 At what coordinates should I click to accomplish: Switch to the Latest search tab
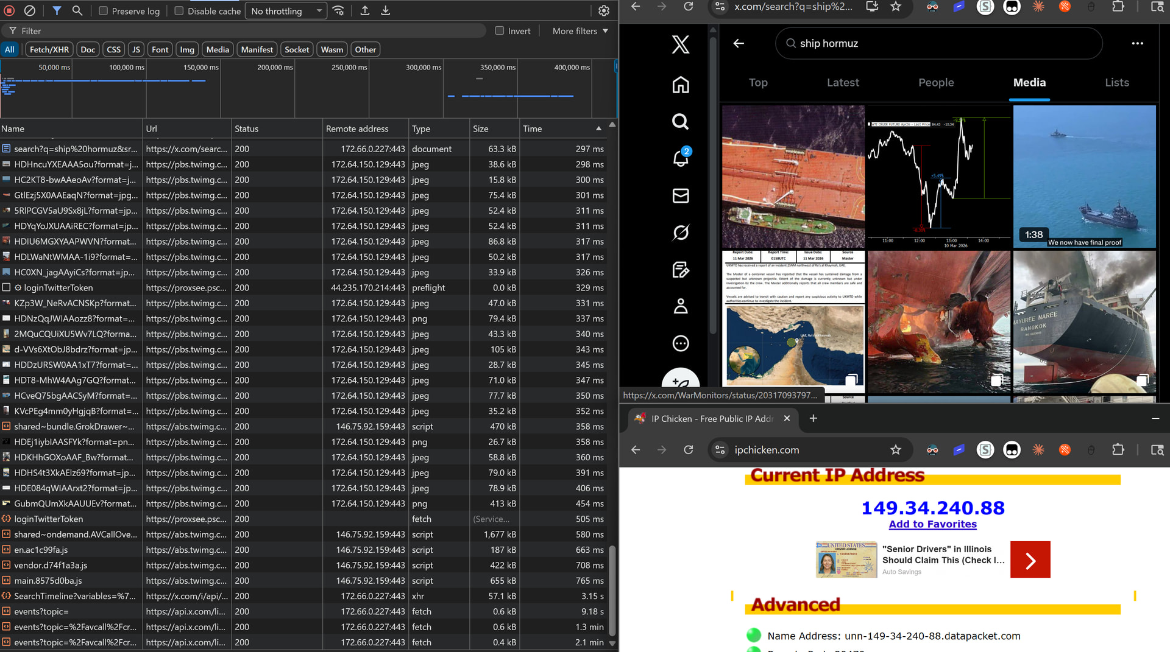coord(843,82)
